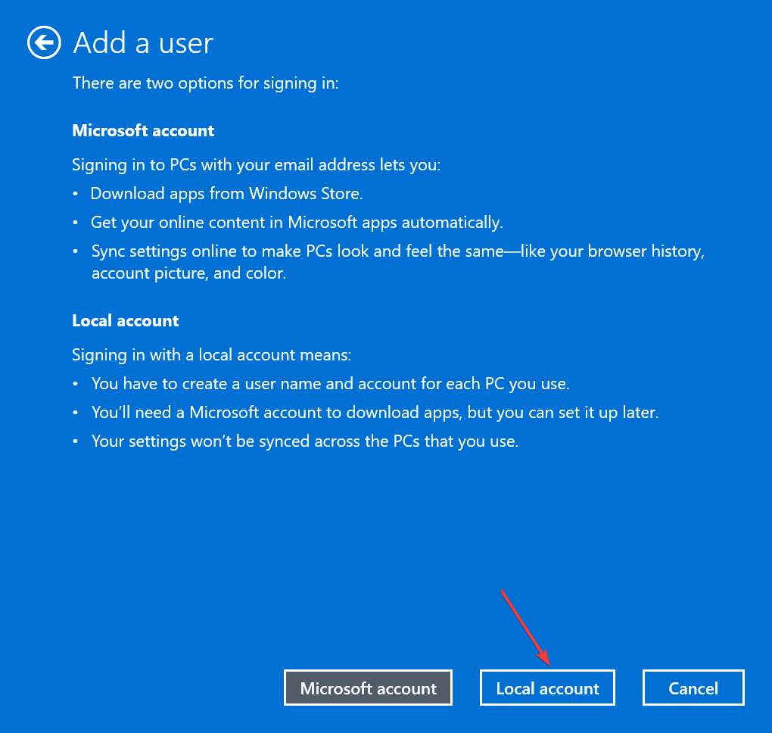This screenshot has height=733, width=772.
Task: Click 'Signing in to PCs with your email address' line
Action: [x=256, y=164]
